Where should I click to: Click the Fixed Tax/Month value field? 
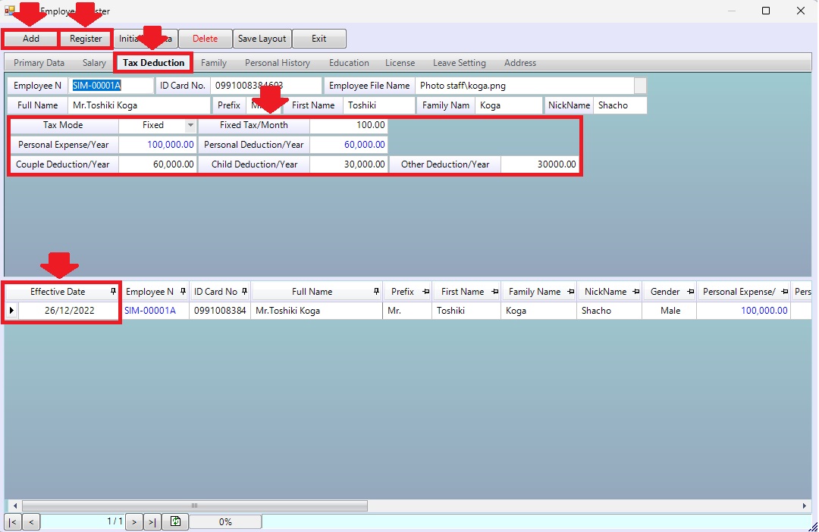point(349,125)
